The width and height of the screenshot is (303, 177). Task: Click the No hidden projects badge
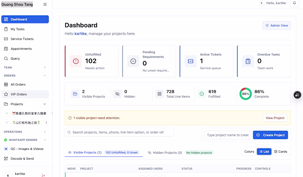[x=199, y=153]
